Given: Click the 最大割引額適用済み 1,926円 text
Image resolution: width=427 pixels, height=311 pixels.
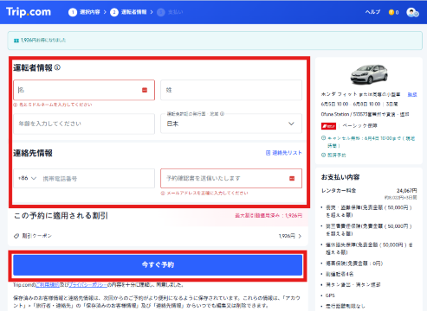Looking at the screenshot, I should (268, 215).
